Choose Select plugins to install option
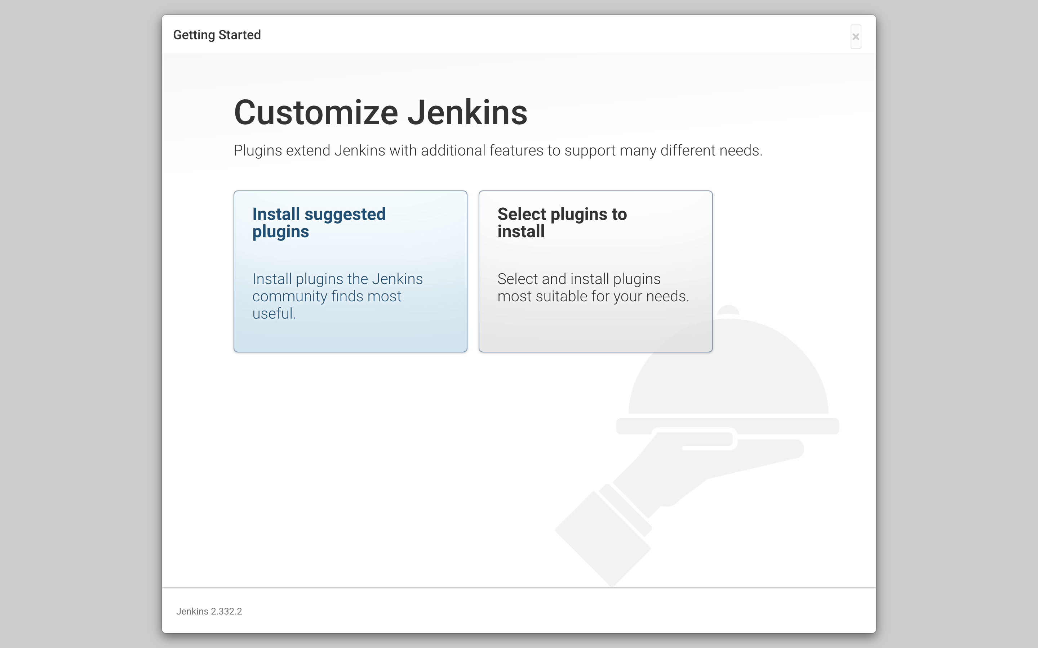The height and width of the screenshot is (648, 1038). pyautogui.click(x=595, y=271)
